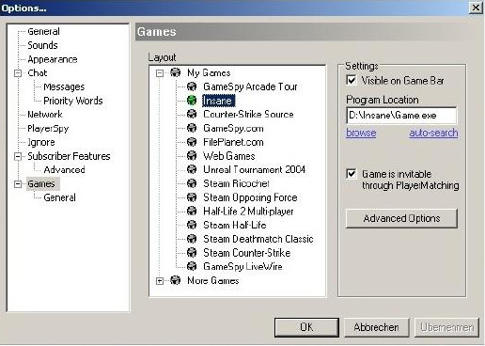The height and width of the screenshot is (346, 485).
Task: Click the browse link
Action: [361, 133]
